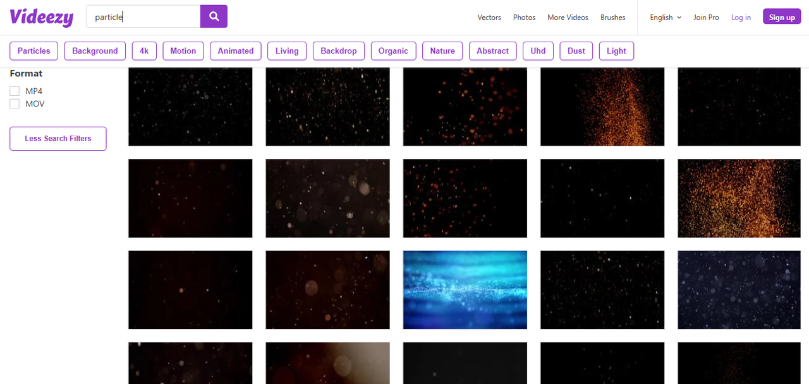Open the More Videos menu
The image size is (809, 384).
click(568, 18)
